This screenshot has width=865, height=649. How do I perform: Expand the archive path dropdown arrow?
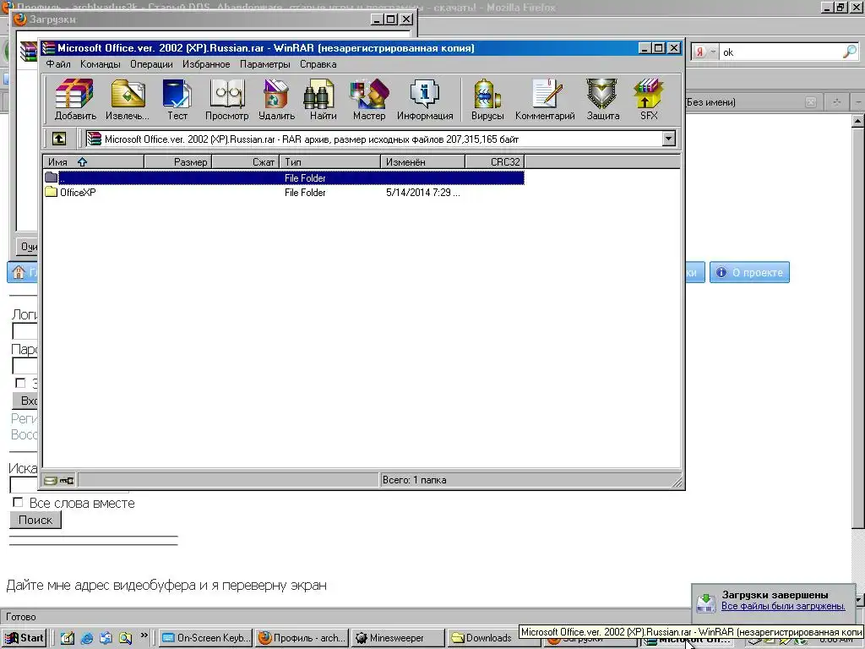click(x=669, y=139)
